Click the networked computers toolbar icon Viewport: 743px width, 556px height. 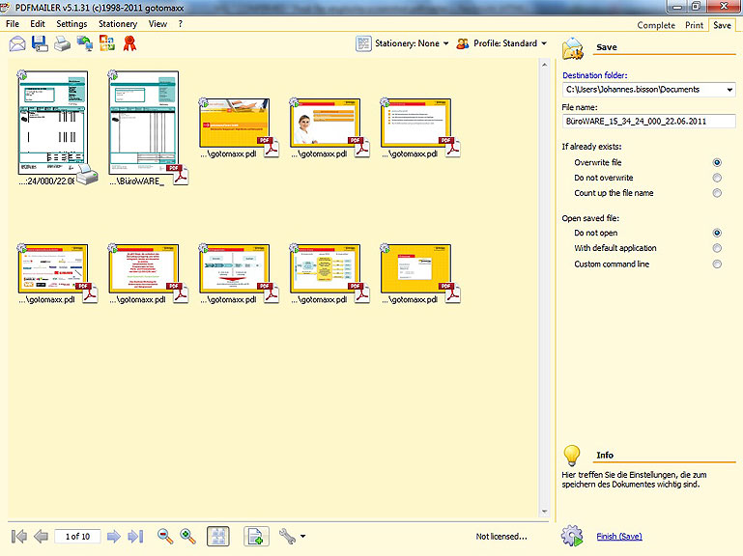(85, 43)
